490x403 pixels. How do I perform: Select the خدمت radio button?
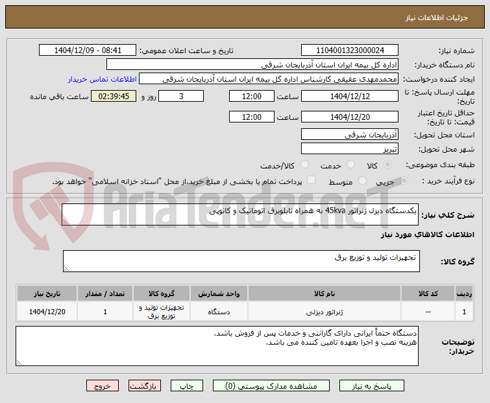pyautogui.click(x=350, y=165)
